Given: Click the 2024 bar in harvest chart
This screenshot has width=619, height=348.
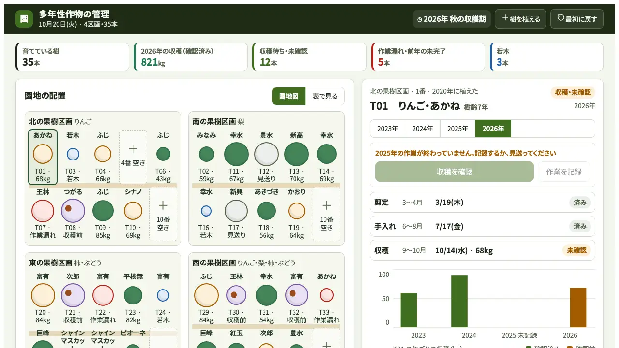Looking at the screenshot, I should tap(459, 301).
